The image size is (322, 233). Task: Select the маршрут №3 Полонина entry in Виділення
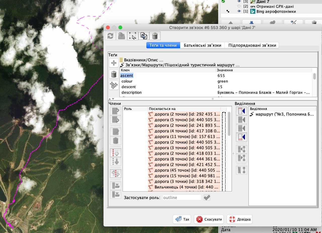[283, 114]
